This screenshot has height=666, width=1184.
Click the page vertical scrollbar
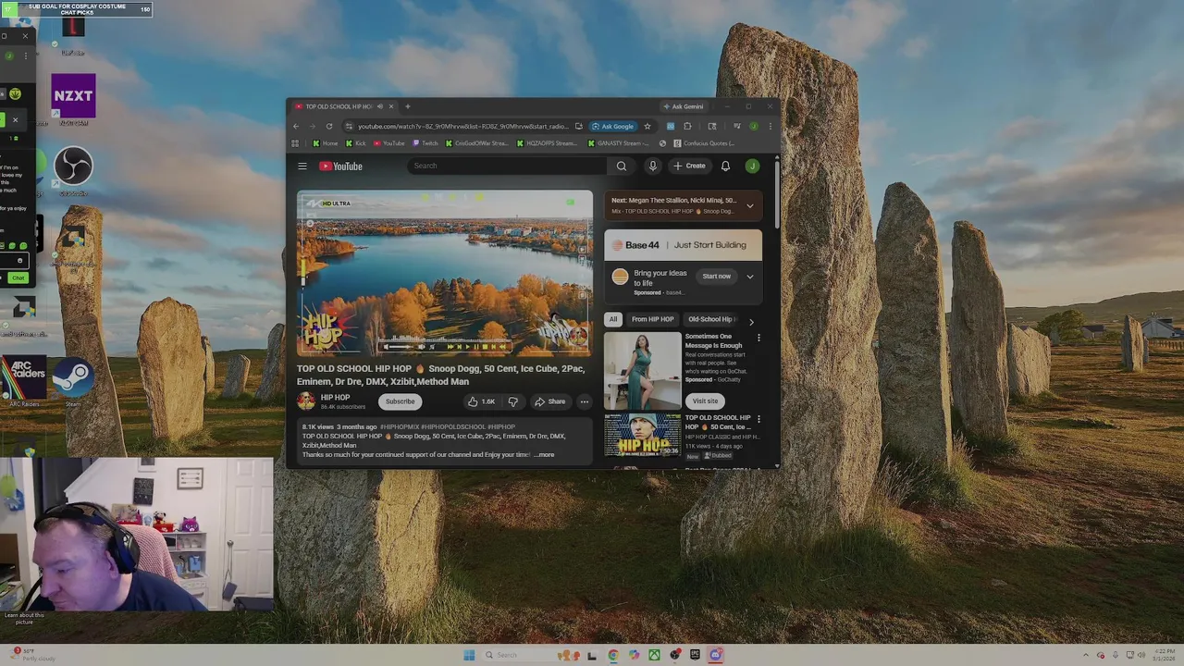(777, 194)
